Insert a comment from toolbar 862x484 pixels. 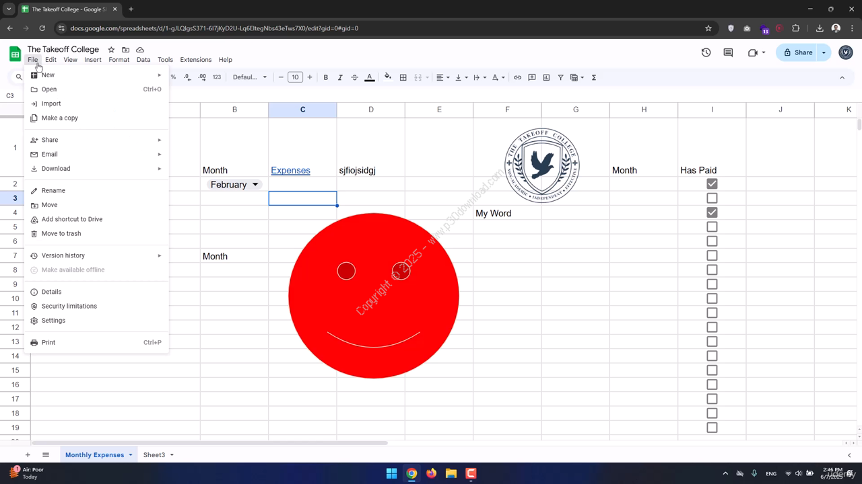pos(532,77)
